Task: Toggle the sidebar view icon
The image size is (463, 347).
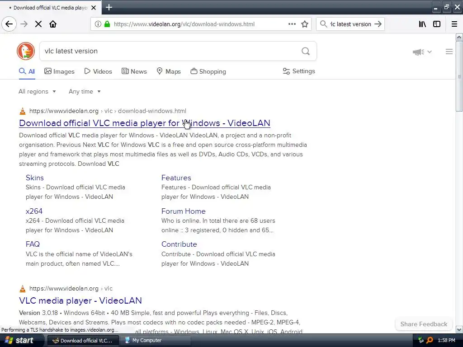Action: point(437,24)
